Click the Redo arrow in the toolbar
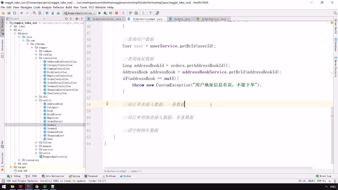 click(x=27, y=13)
